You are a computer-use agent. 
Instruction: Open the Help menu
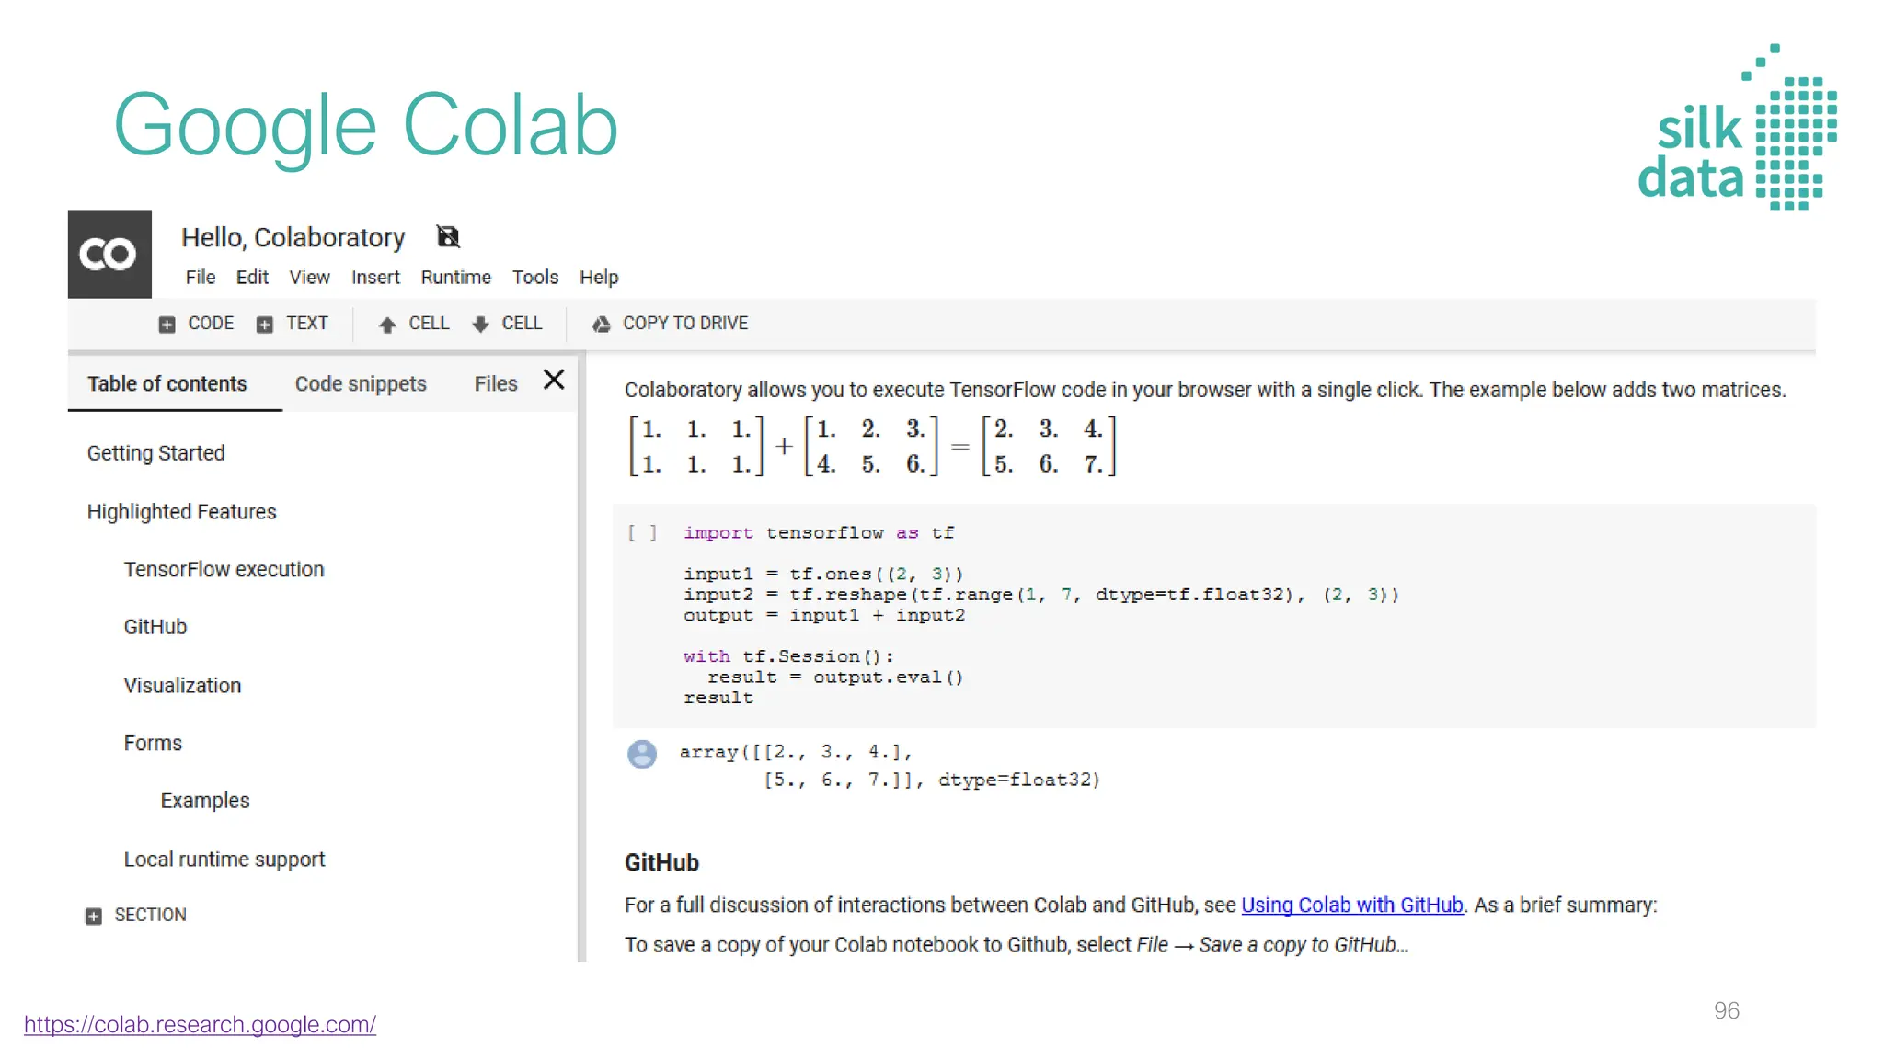(599, 277)
